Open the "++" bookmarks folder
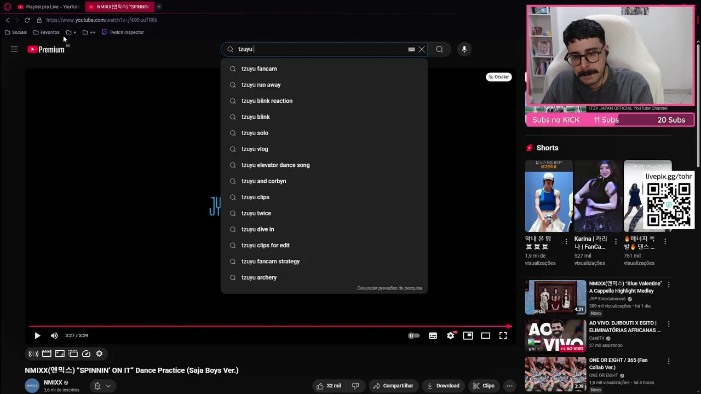This screenshot has width=701, height=394. tap(89, 32)
